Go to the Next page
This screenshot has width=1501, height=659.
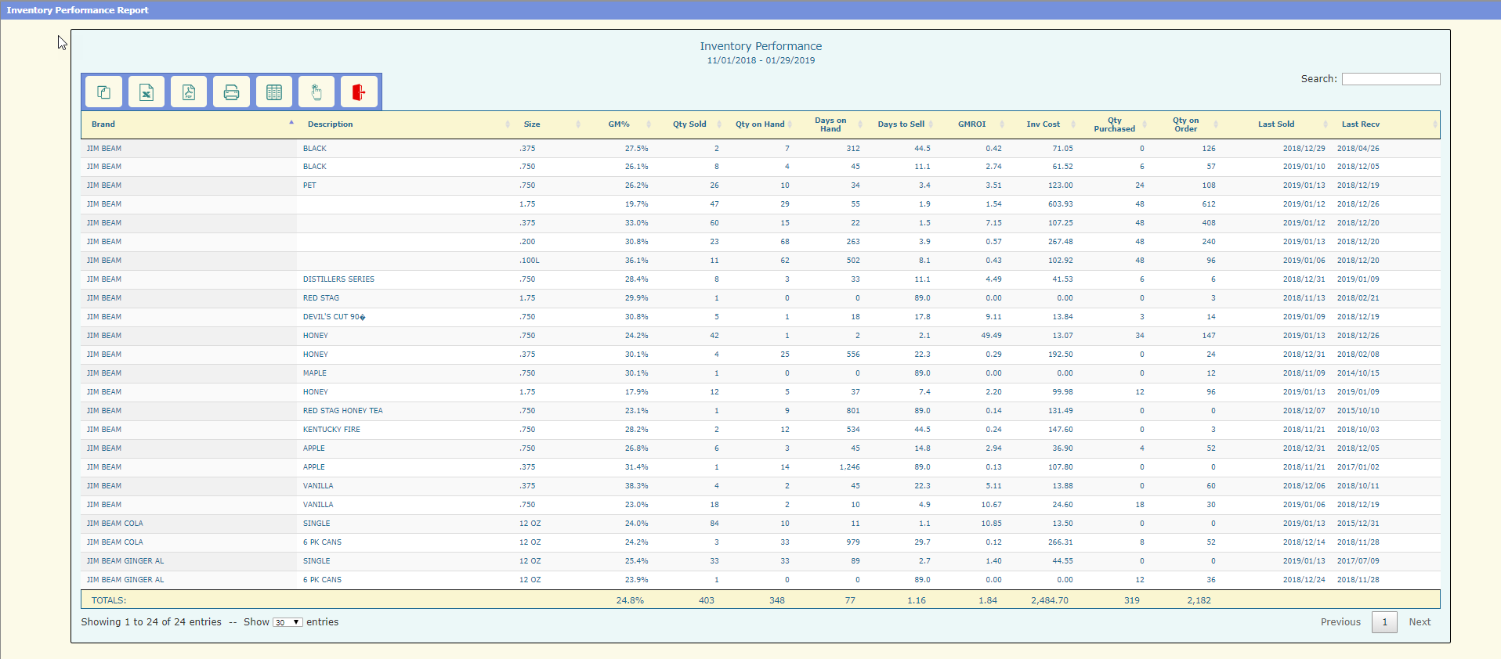point(1420,622)
